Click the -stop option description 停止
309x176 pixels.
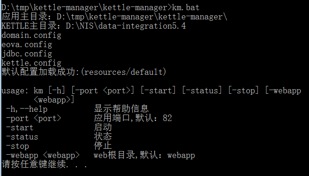103,146
